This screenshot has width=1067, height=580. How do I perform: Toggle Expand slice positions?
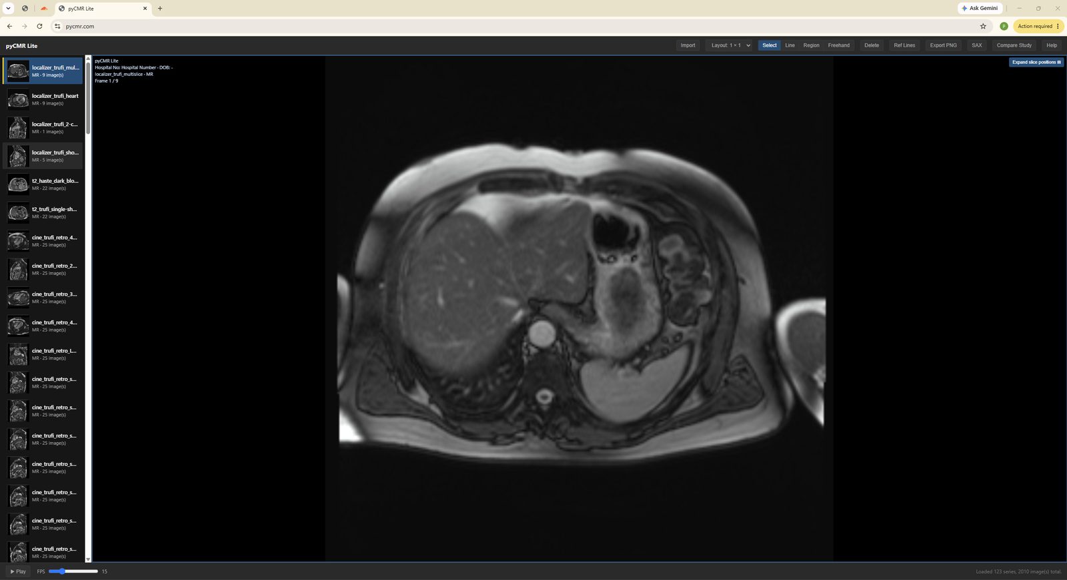[1036, 62]
